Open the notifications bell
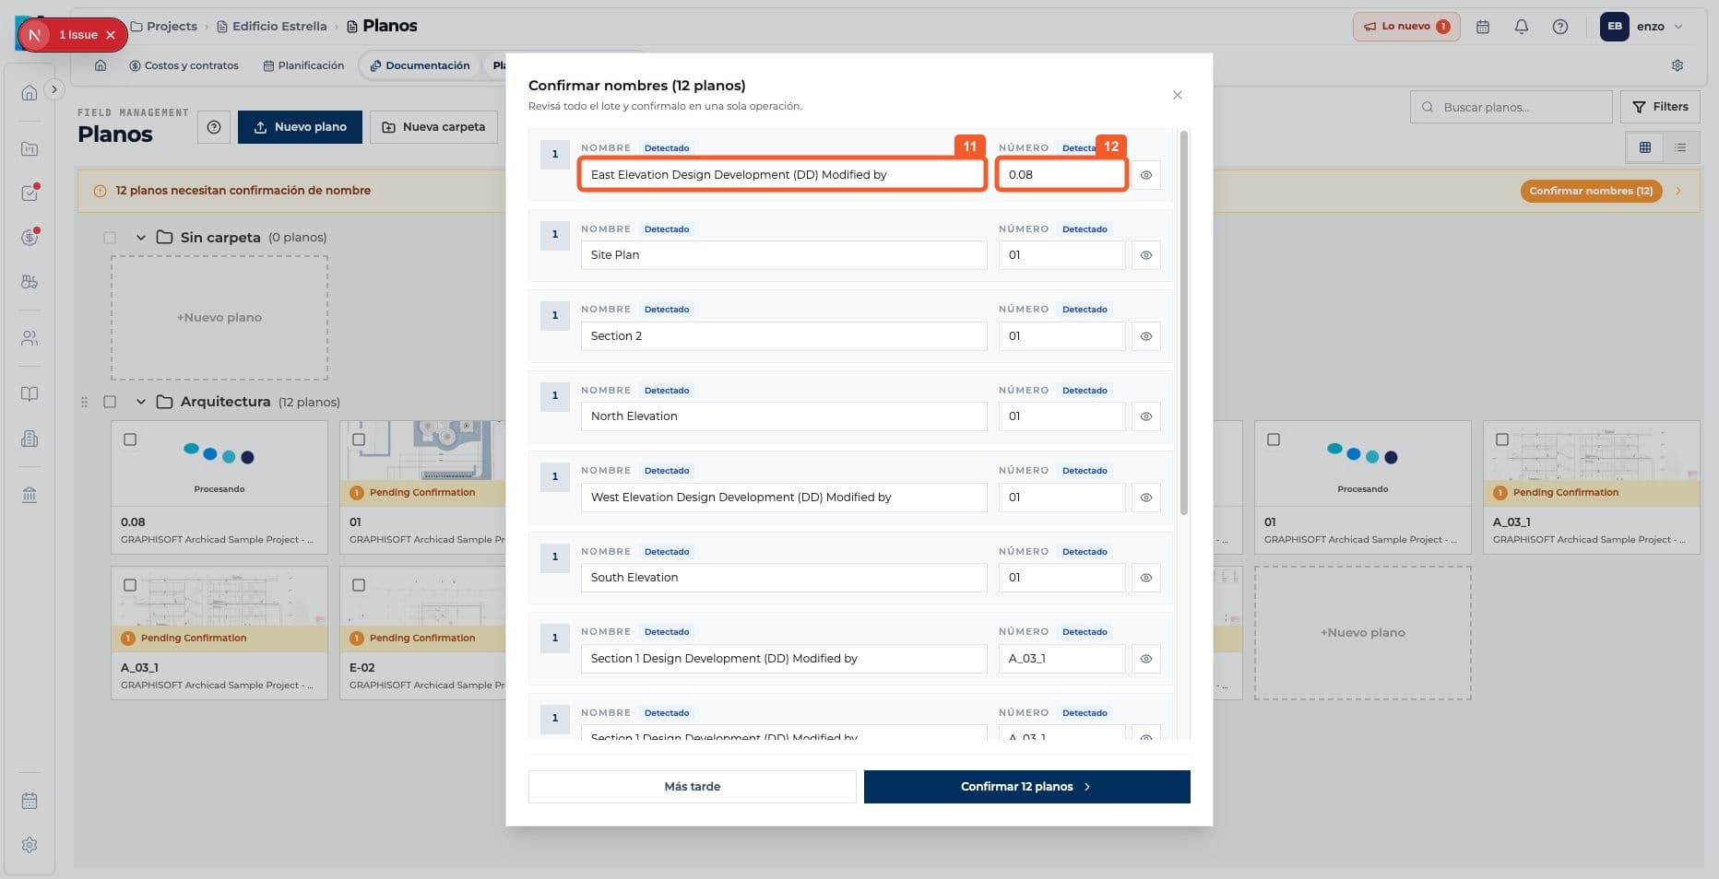Screen dimensions: 1719x879 (1522, 27)
